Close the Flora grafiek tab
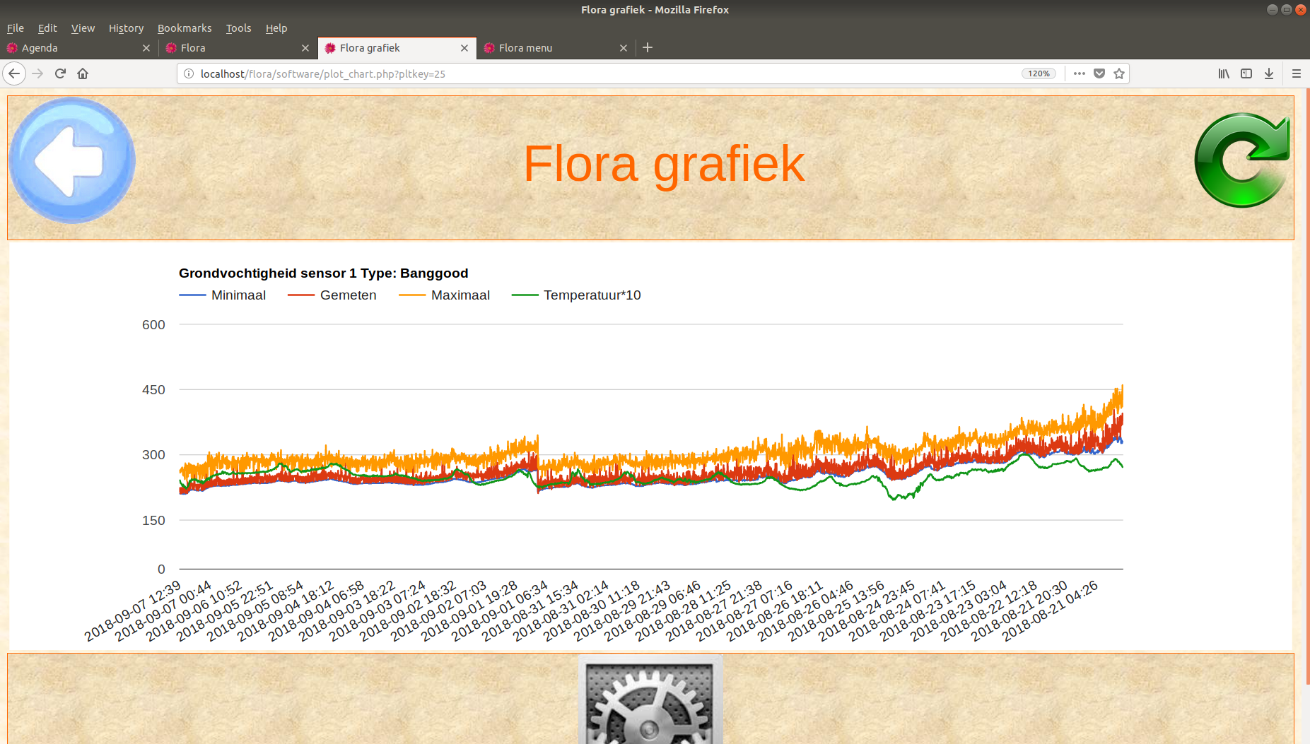Image resolution: width=1310 pixels, height=744 pixels. (464, 48)
